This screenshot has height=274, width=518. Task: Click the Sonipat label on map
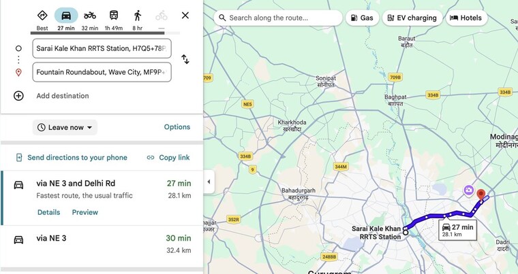(x=326, y=82)
